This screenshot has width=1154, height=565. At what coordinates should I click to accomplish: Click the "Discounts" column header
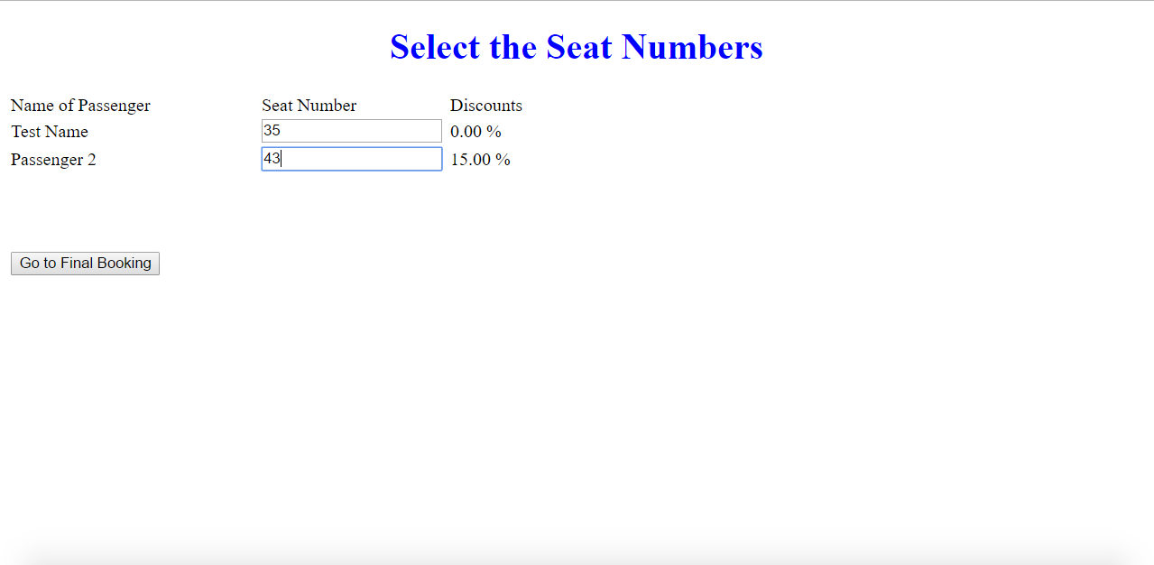(485, 106)
